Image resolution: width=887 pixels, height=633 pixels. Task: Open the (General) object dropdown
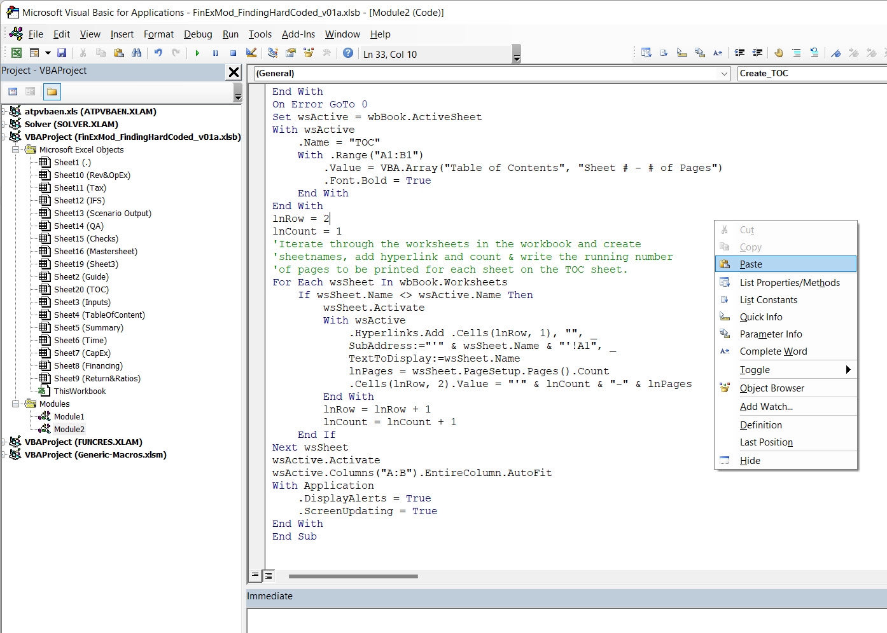[x=724, y=74]
